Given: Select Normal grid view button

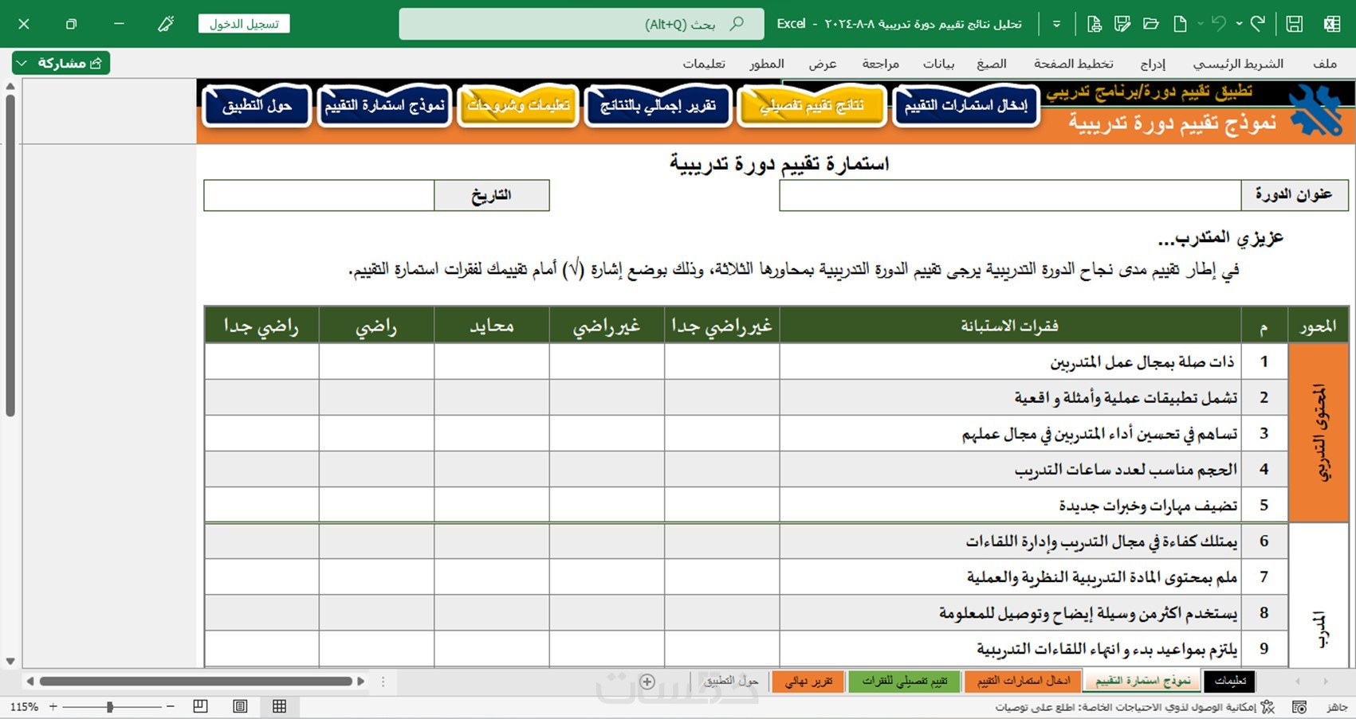Looking at the screenshot, I should [279, 706].
